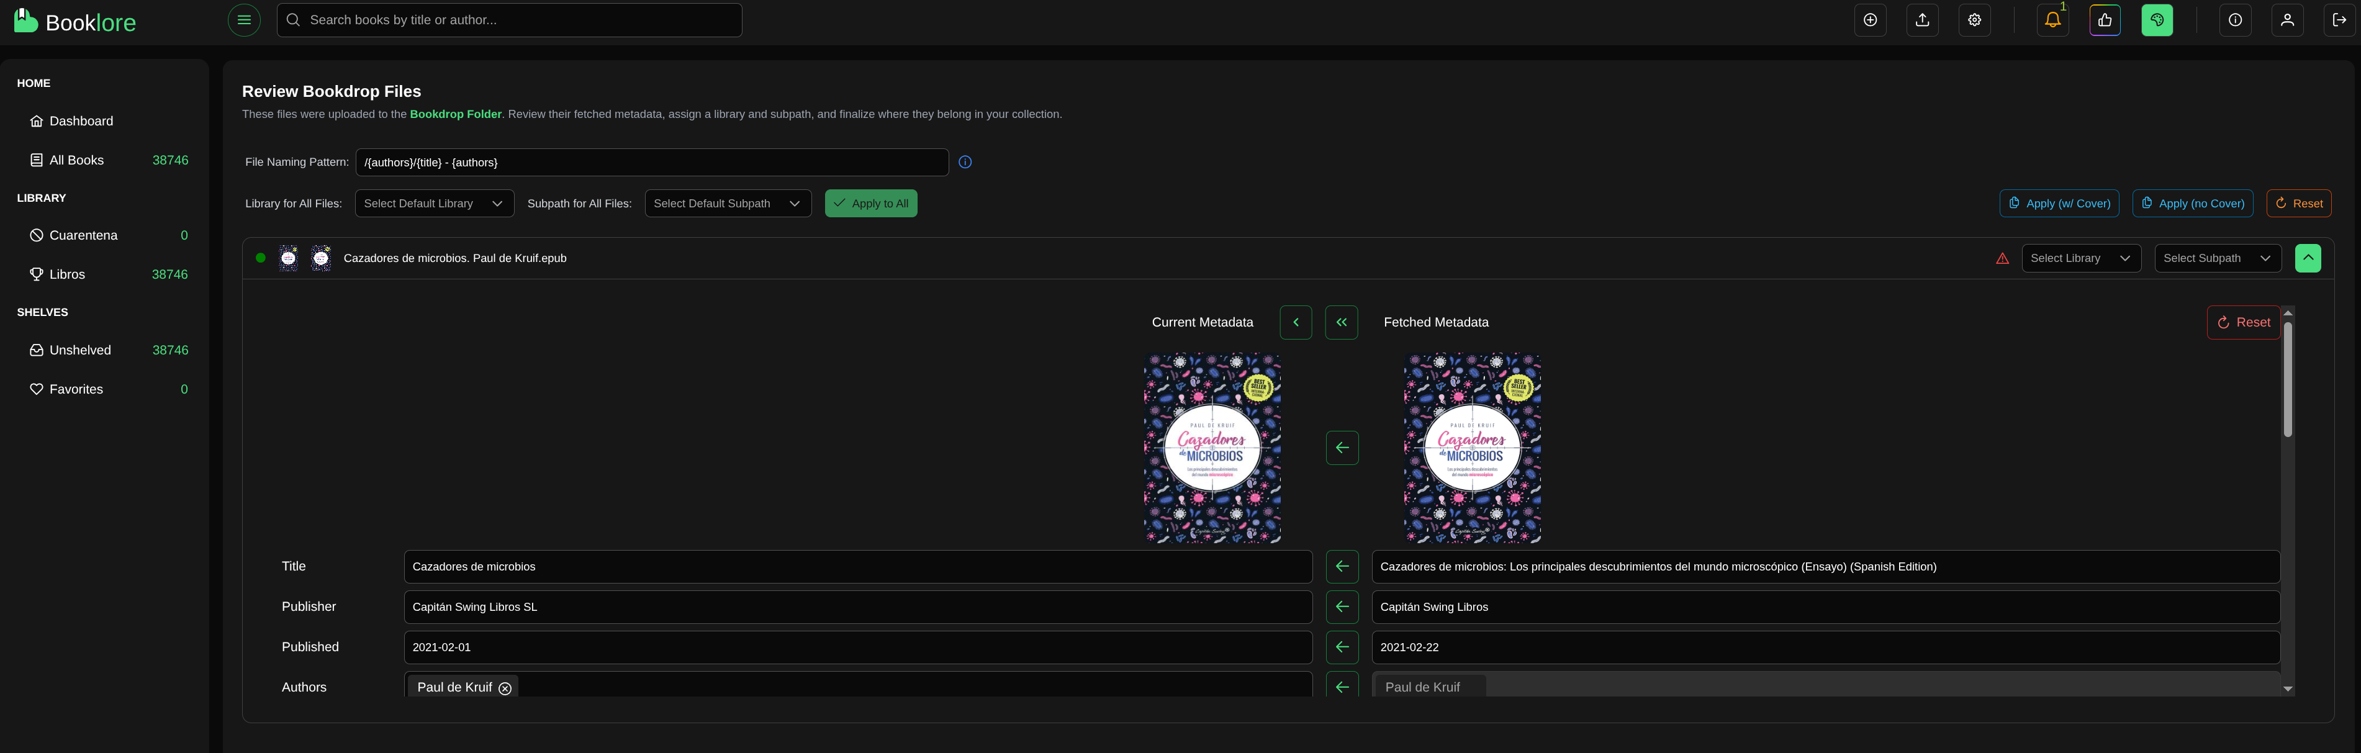
Task: Open Cuarentena library in sidebar
Action: [83, 235]
